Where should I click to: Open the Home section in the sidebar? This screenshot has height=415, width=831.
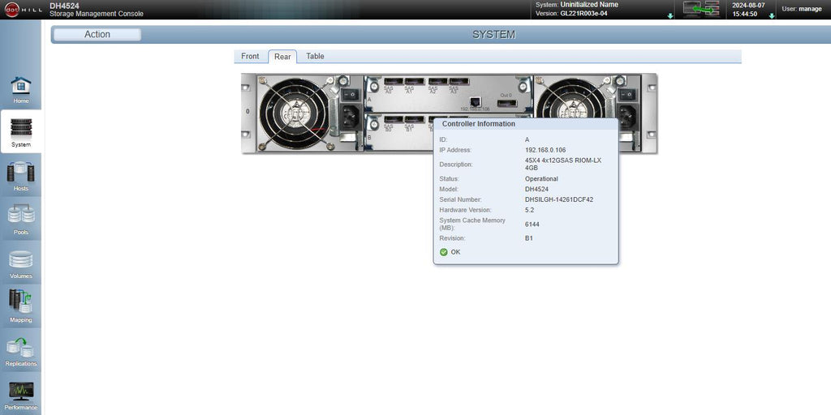coord(20,89)
